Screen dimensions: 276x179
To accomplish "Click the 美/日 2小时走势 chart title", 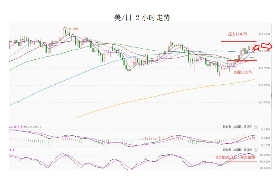I will click(x=142, y=18).
